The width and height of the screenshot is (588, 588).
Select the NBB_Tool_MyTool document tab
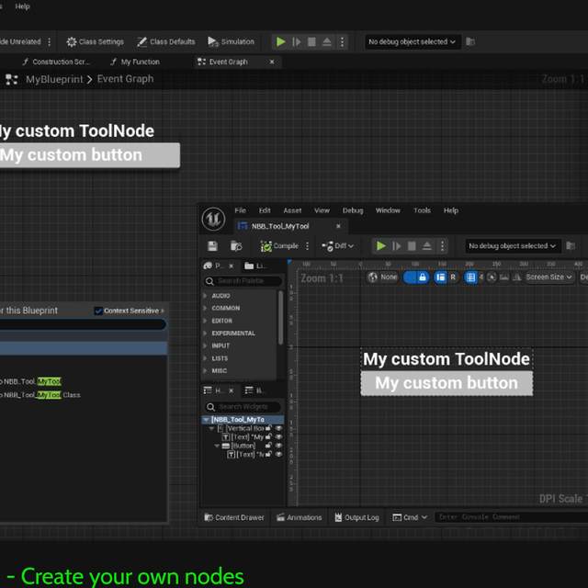[280, 226]
